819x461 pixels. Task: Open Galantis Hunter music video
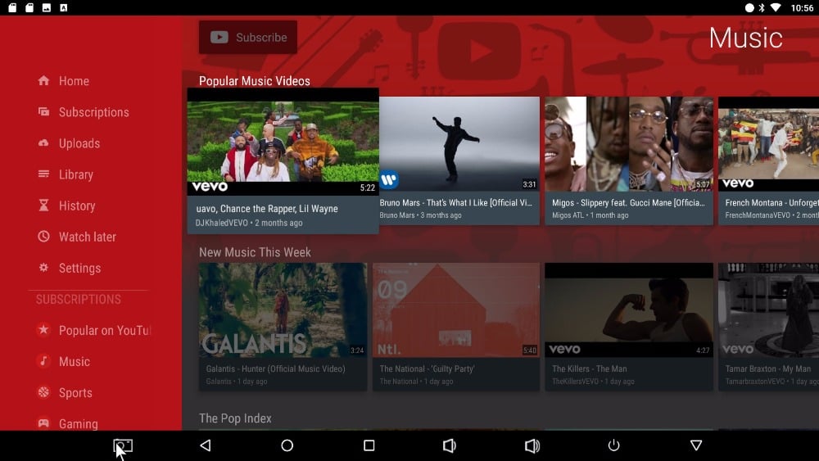click(x=283, y=327)
